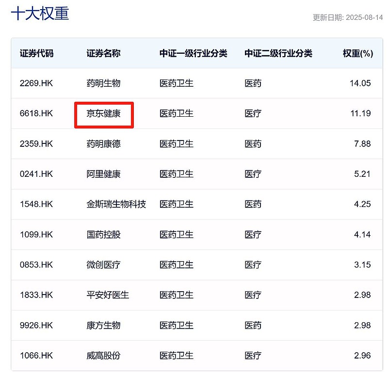Click 医疗 in the 国药控股 row
Screen dimensions: 388x375
click(253, 234)
